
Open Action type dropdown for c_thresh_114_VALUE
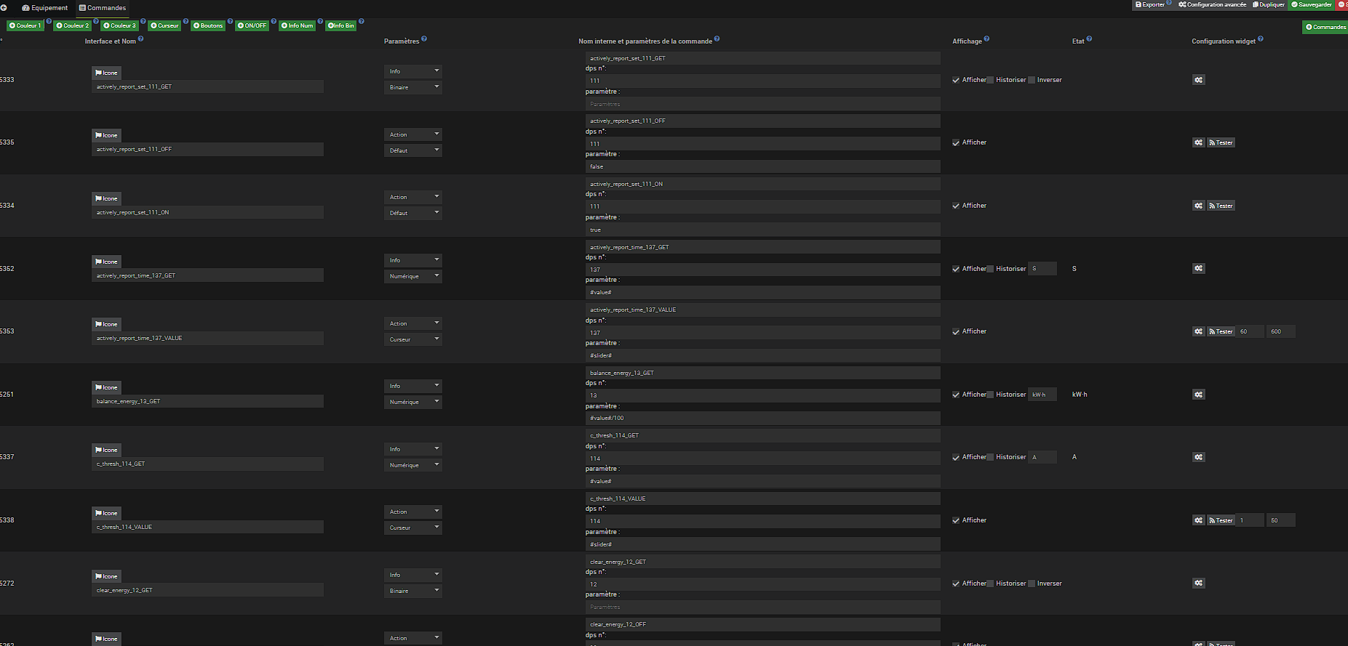[x=413, y=512]
